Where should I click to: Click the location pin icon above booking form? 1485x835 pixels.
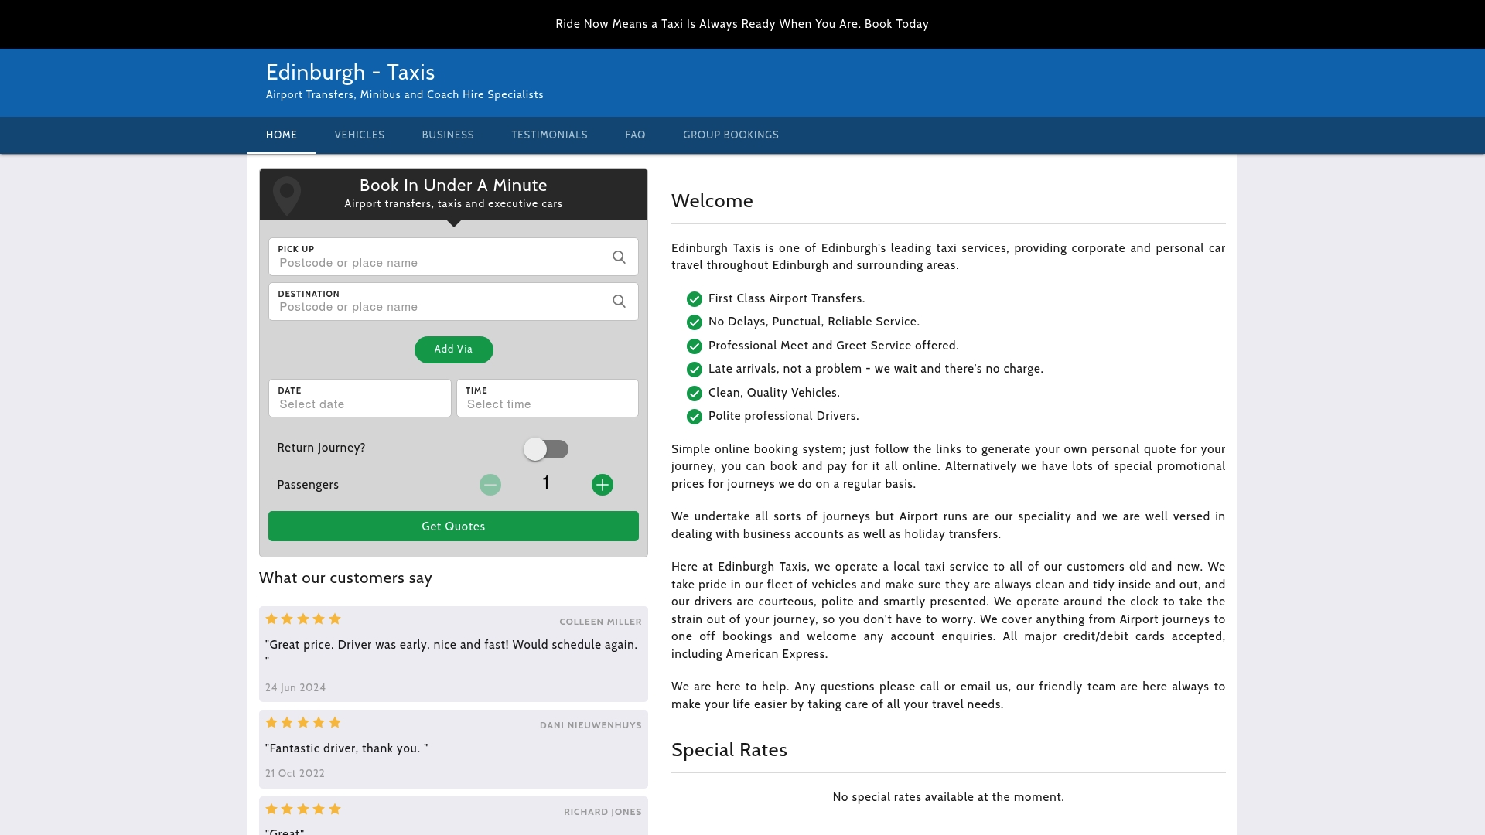pyautogui.click(x=287, y=194)
